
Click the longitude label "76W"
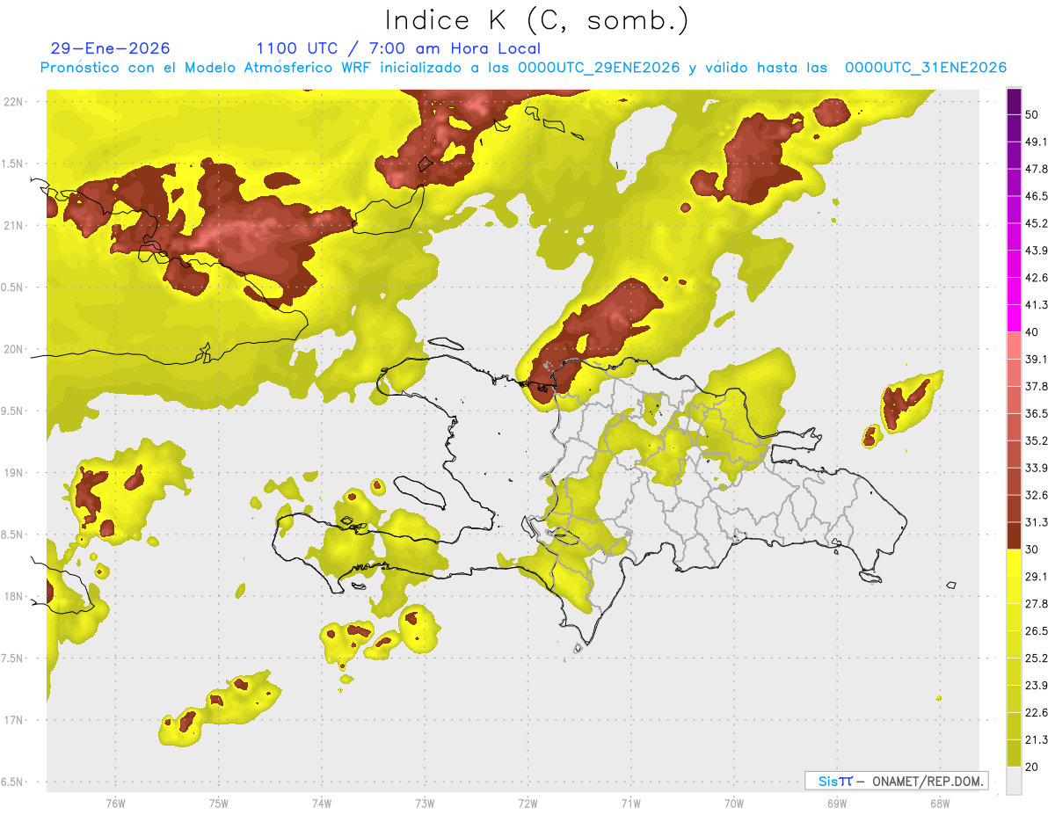coord(115,803)
